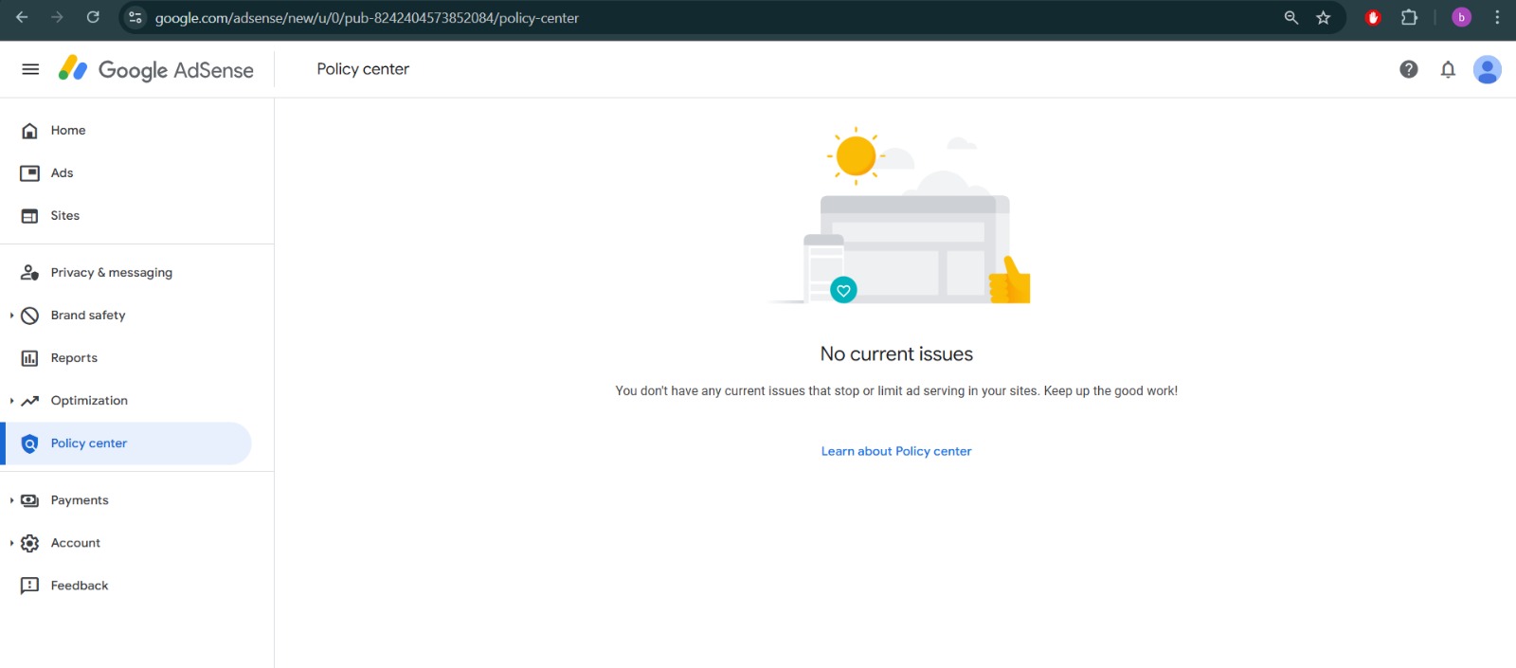1516x668 pixels.
Task: Open Payments menu item
Action: pos(128,500)
